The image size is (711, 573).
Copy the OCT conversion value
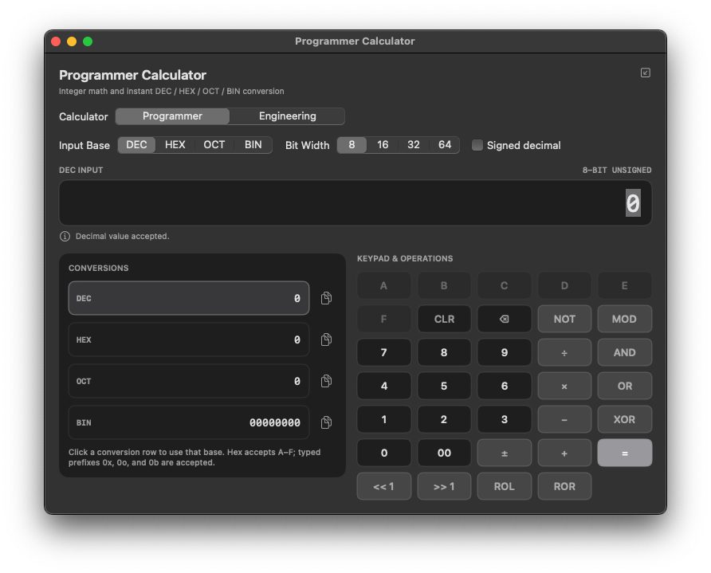(326, 381)
